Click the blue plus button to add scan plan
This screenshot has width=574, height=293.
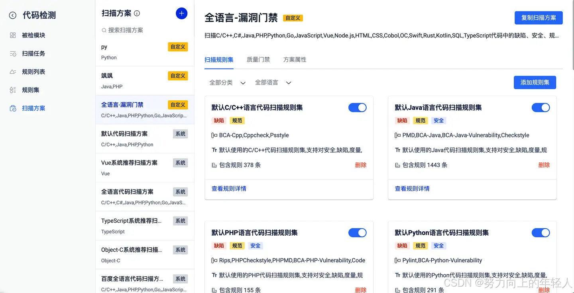pos(181,14)
